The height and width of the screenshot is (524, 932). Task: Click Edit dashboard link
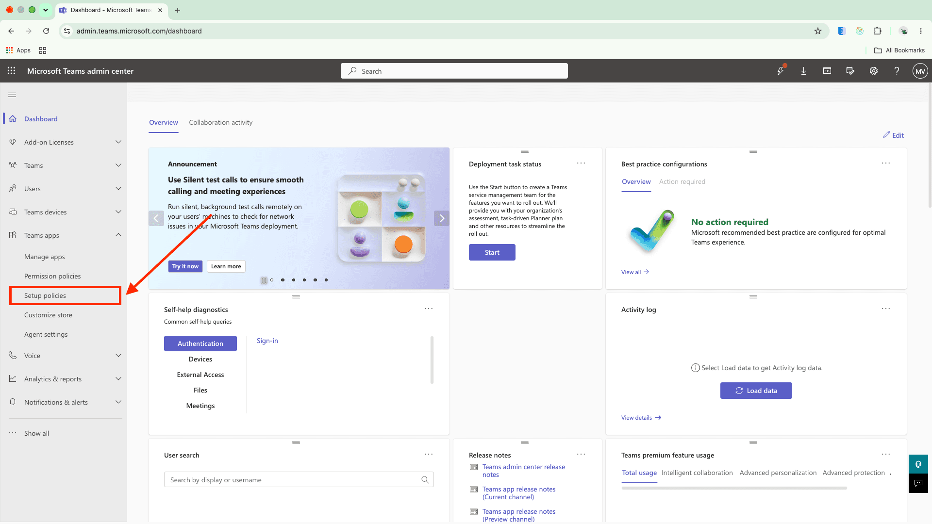click(x=893, y=135)
